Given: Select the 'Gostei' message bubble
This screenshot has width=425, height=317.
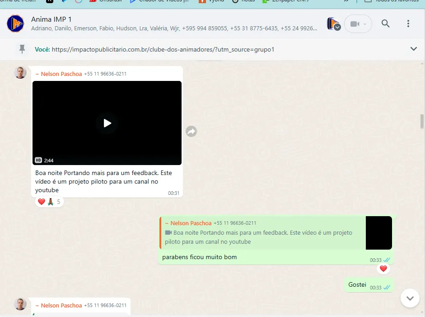Looking at the screenshot, I should [369, 285].
